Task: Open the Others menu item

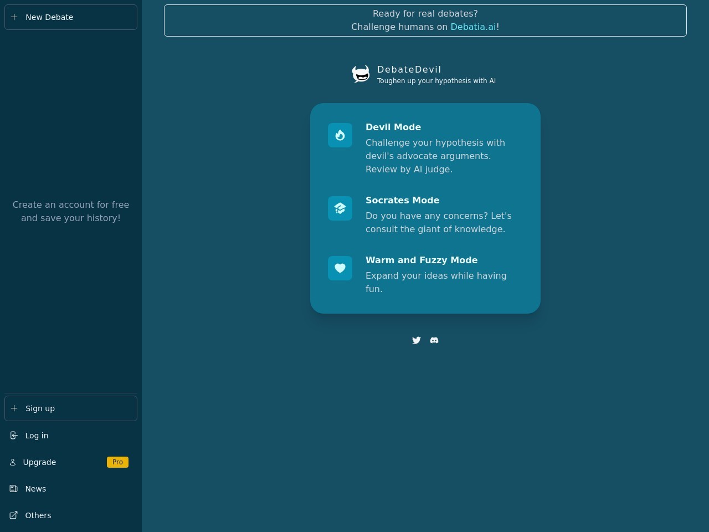Action: (71, 515)
